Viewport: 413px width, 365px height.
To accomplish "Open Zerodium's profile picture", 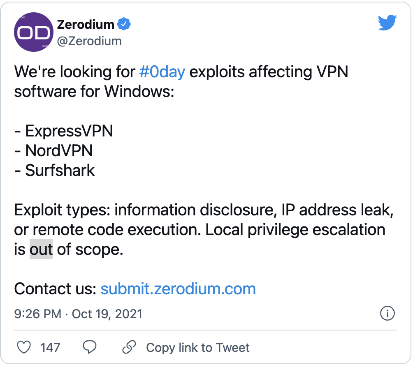I will coord(34,32).
